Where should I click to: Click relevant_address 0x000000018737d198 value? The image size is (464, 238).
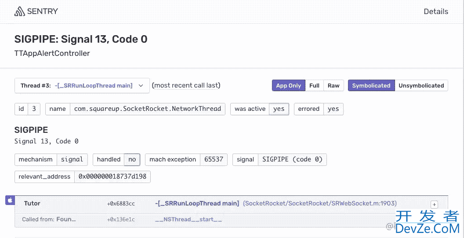(112, 177)
